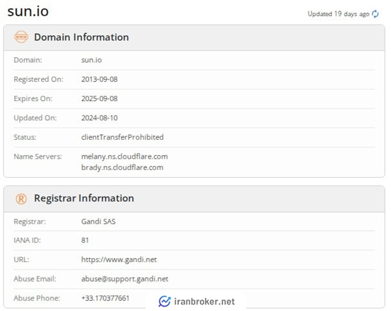Click the 'Registered On:' label
Image resolution: width=391 pixels, height=311 pixels.
click(x=38, y=79)
